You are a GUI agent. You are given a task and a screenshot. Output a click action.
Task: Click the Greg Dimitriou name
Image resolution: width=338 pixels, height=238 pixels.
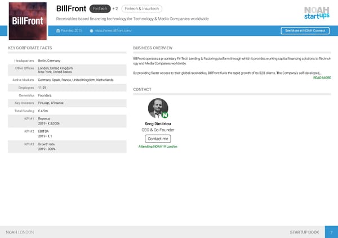point(157,123)
